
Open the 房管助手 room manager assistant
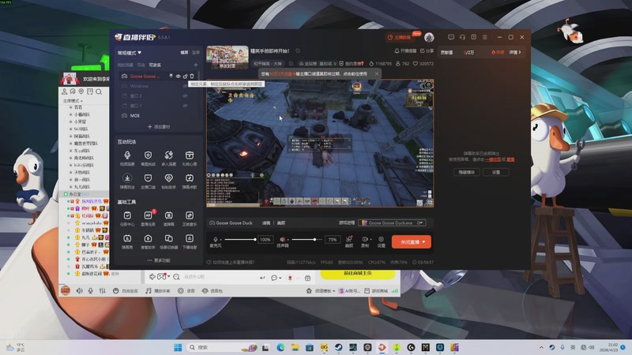point(148,241)
